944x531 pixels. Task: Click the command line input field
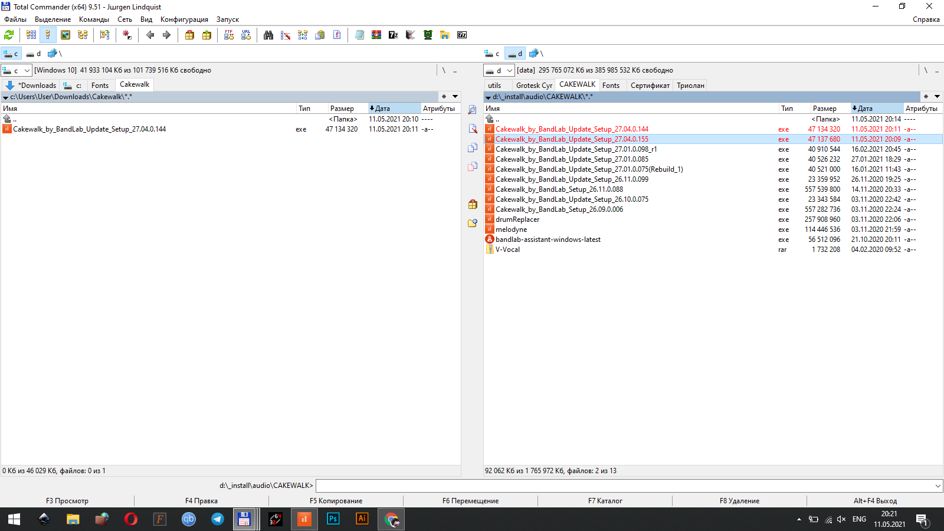tap(624, 486)
